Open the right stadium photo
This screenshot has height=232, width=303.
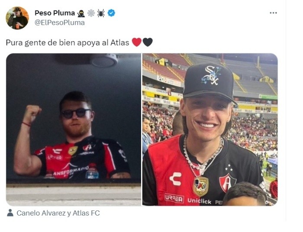pos(210,129)
